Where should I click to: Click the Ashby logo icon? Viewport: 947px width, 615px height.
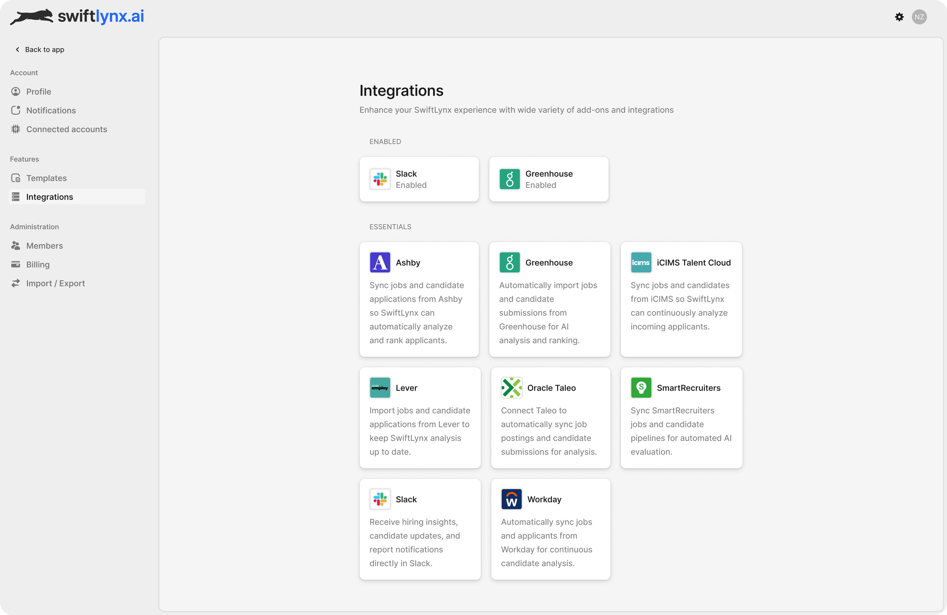click(x=380, y=262)
